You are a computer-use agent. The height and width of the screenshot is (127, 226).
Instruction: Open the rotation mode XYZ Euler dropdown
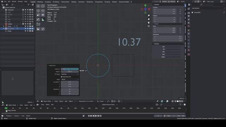tap(168, 24)
